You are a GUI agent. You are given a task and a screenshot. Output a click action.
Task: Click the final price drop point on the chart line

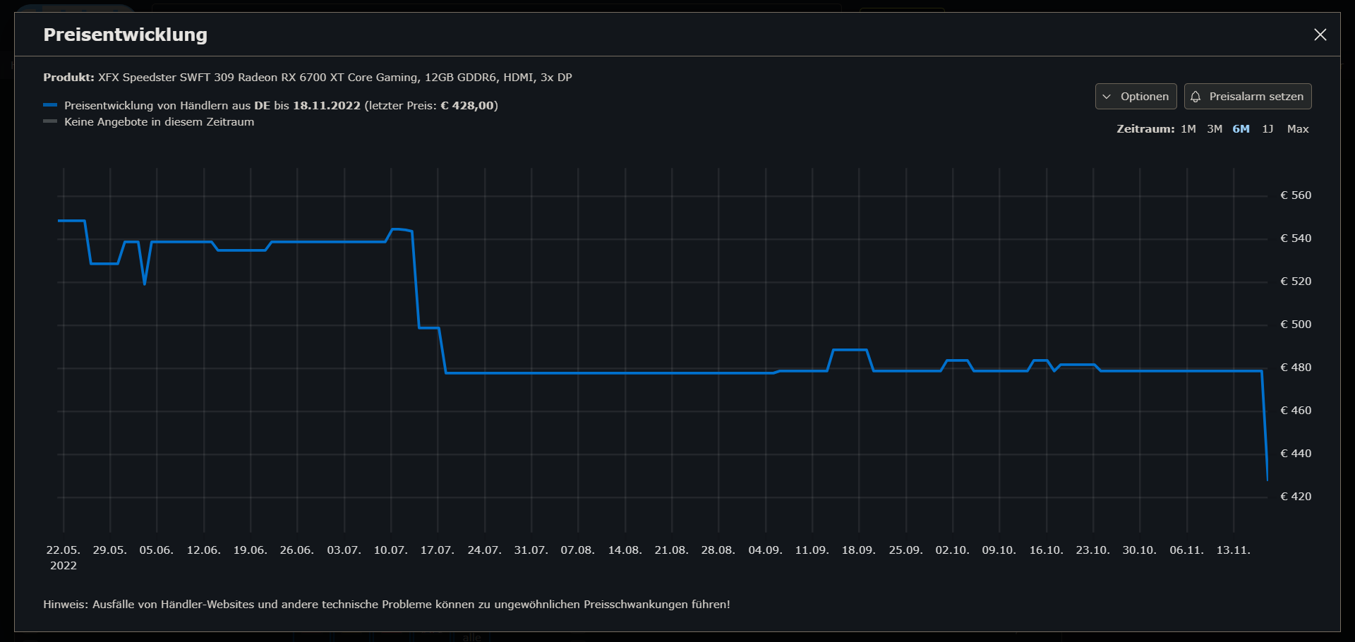point(1267,479)
